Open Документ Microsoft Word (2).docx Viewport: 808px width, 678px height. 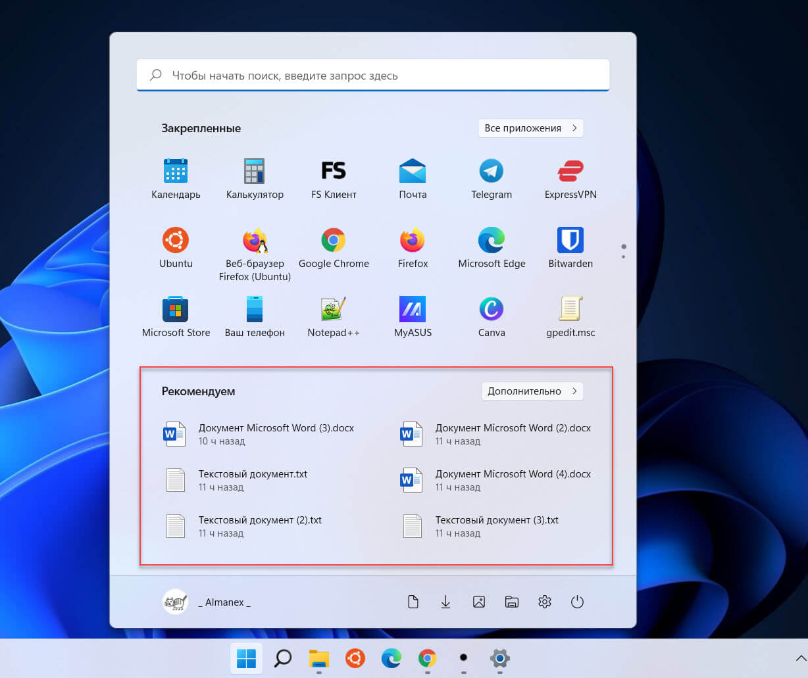click(x=497, y=434)
